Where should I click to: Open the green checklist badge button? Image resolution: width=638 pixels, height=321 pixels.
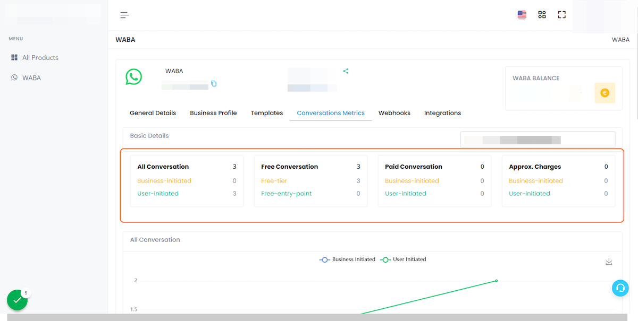(17, 300)
